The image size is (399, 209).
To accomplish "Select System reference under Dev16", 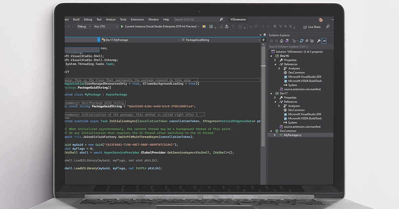I will point(293,85).
